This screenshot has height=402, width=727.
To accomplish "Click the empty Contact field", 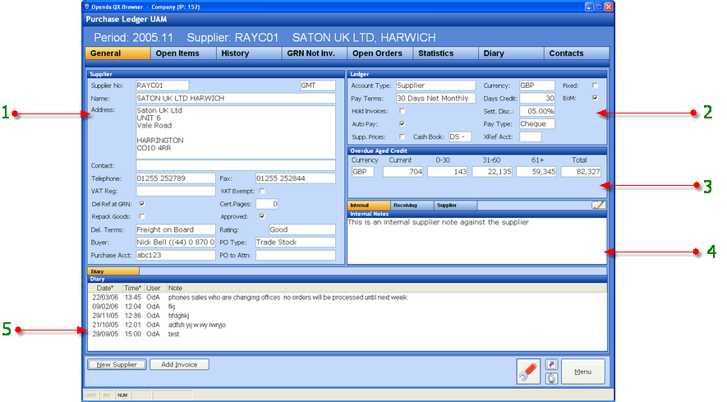I will click(236, 165).
